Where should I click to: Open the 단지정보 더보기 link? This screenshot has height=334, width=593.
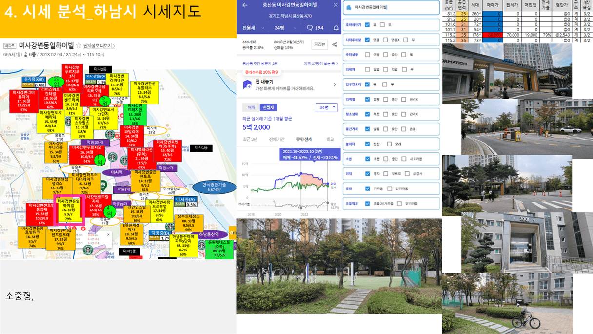click(x=100, y=45)
